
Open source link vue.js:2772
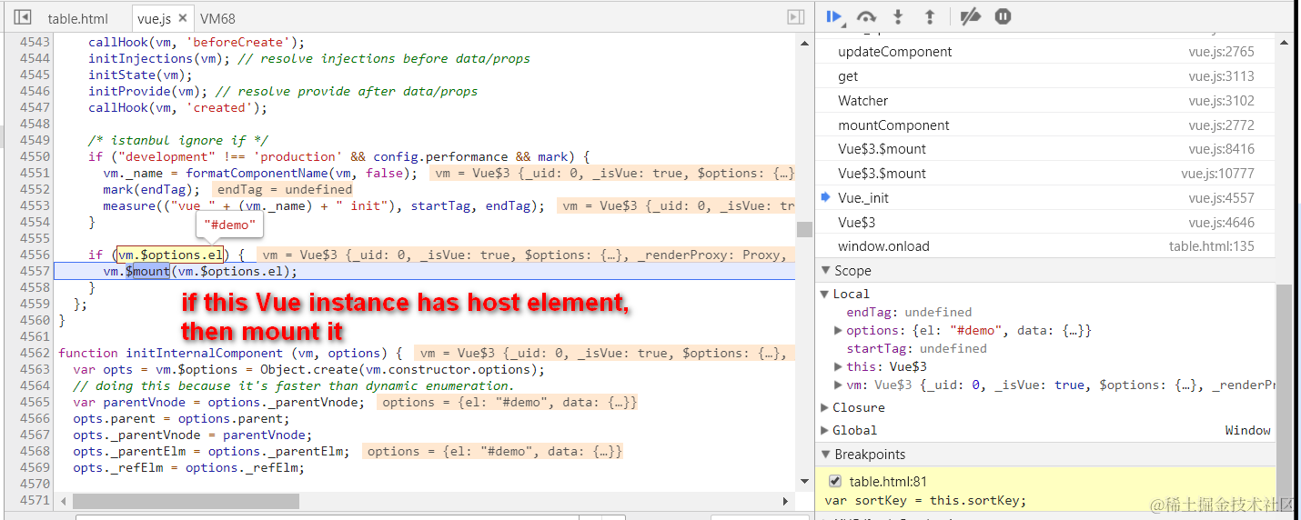click(1221, 125)
